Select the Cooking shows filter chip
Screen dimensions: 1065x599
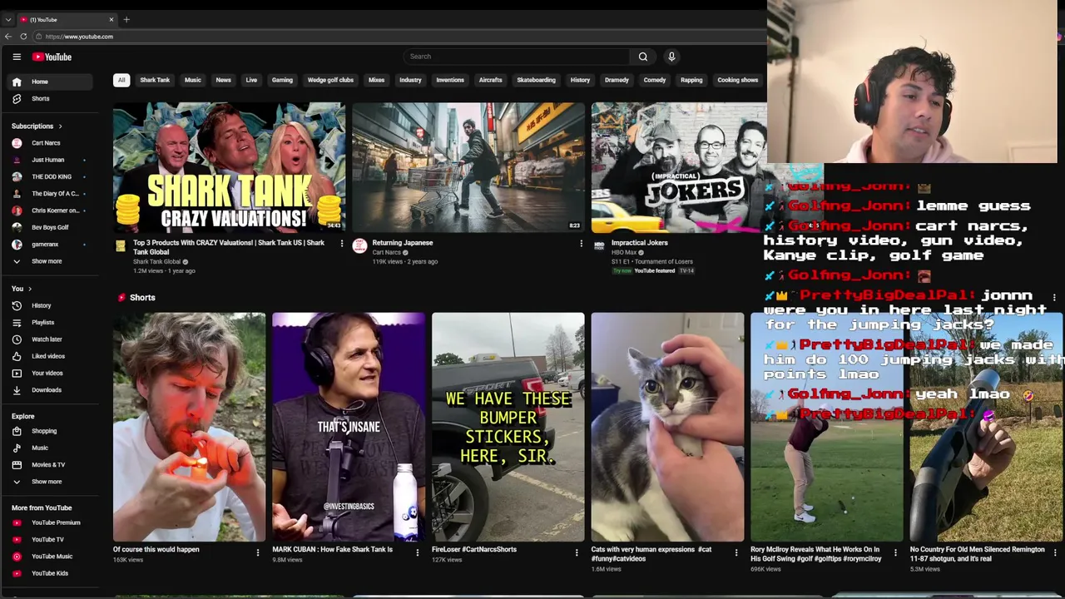click(738, 80)
